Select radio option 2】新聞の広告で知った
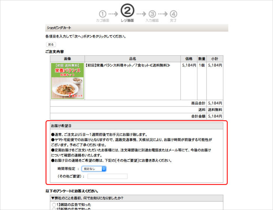Viewport: 273px width, 210px height. tap(54, 209)
